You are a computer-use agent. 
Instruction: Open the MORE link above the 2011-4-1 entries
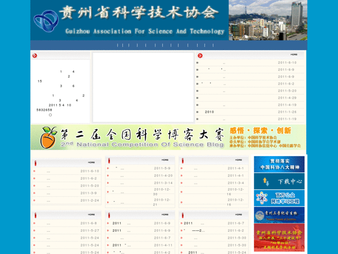coord(239,160)
